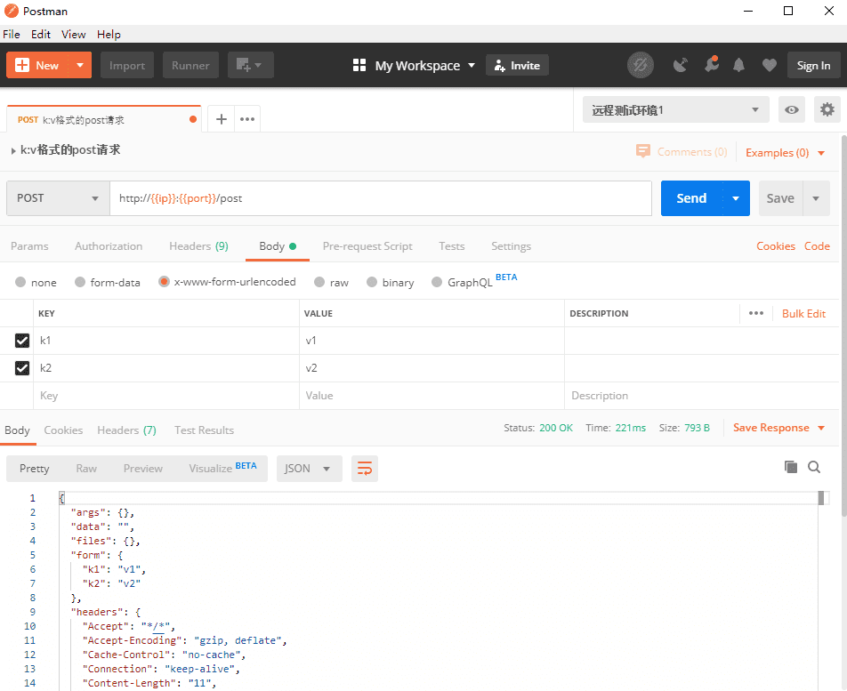Viewport: 847px width, 691px height.
Task: Switch to the Pre-request Script tab
Action: click(367, 246)
